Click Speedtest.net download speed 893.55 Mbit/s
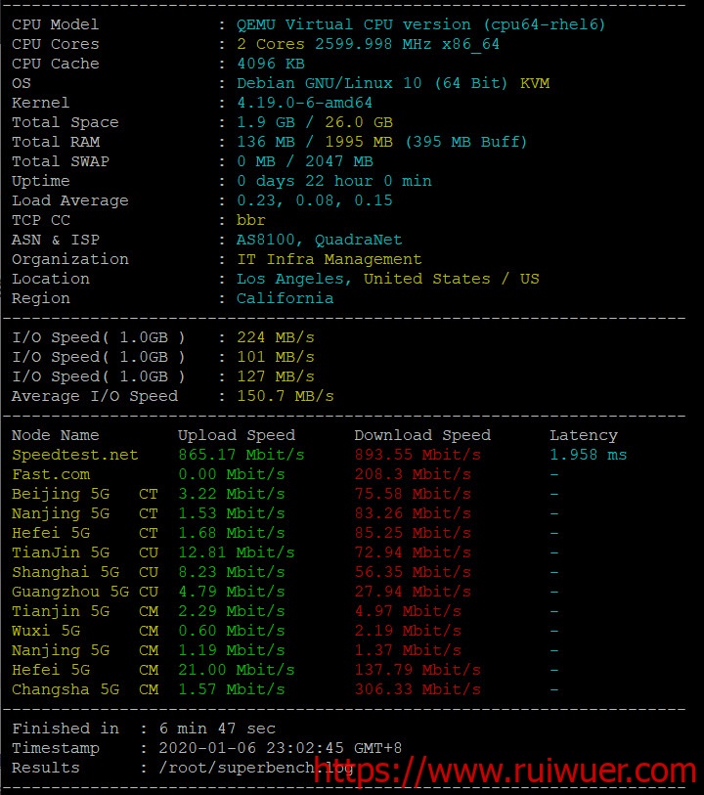 pos(418,455)
